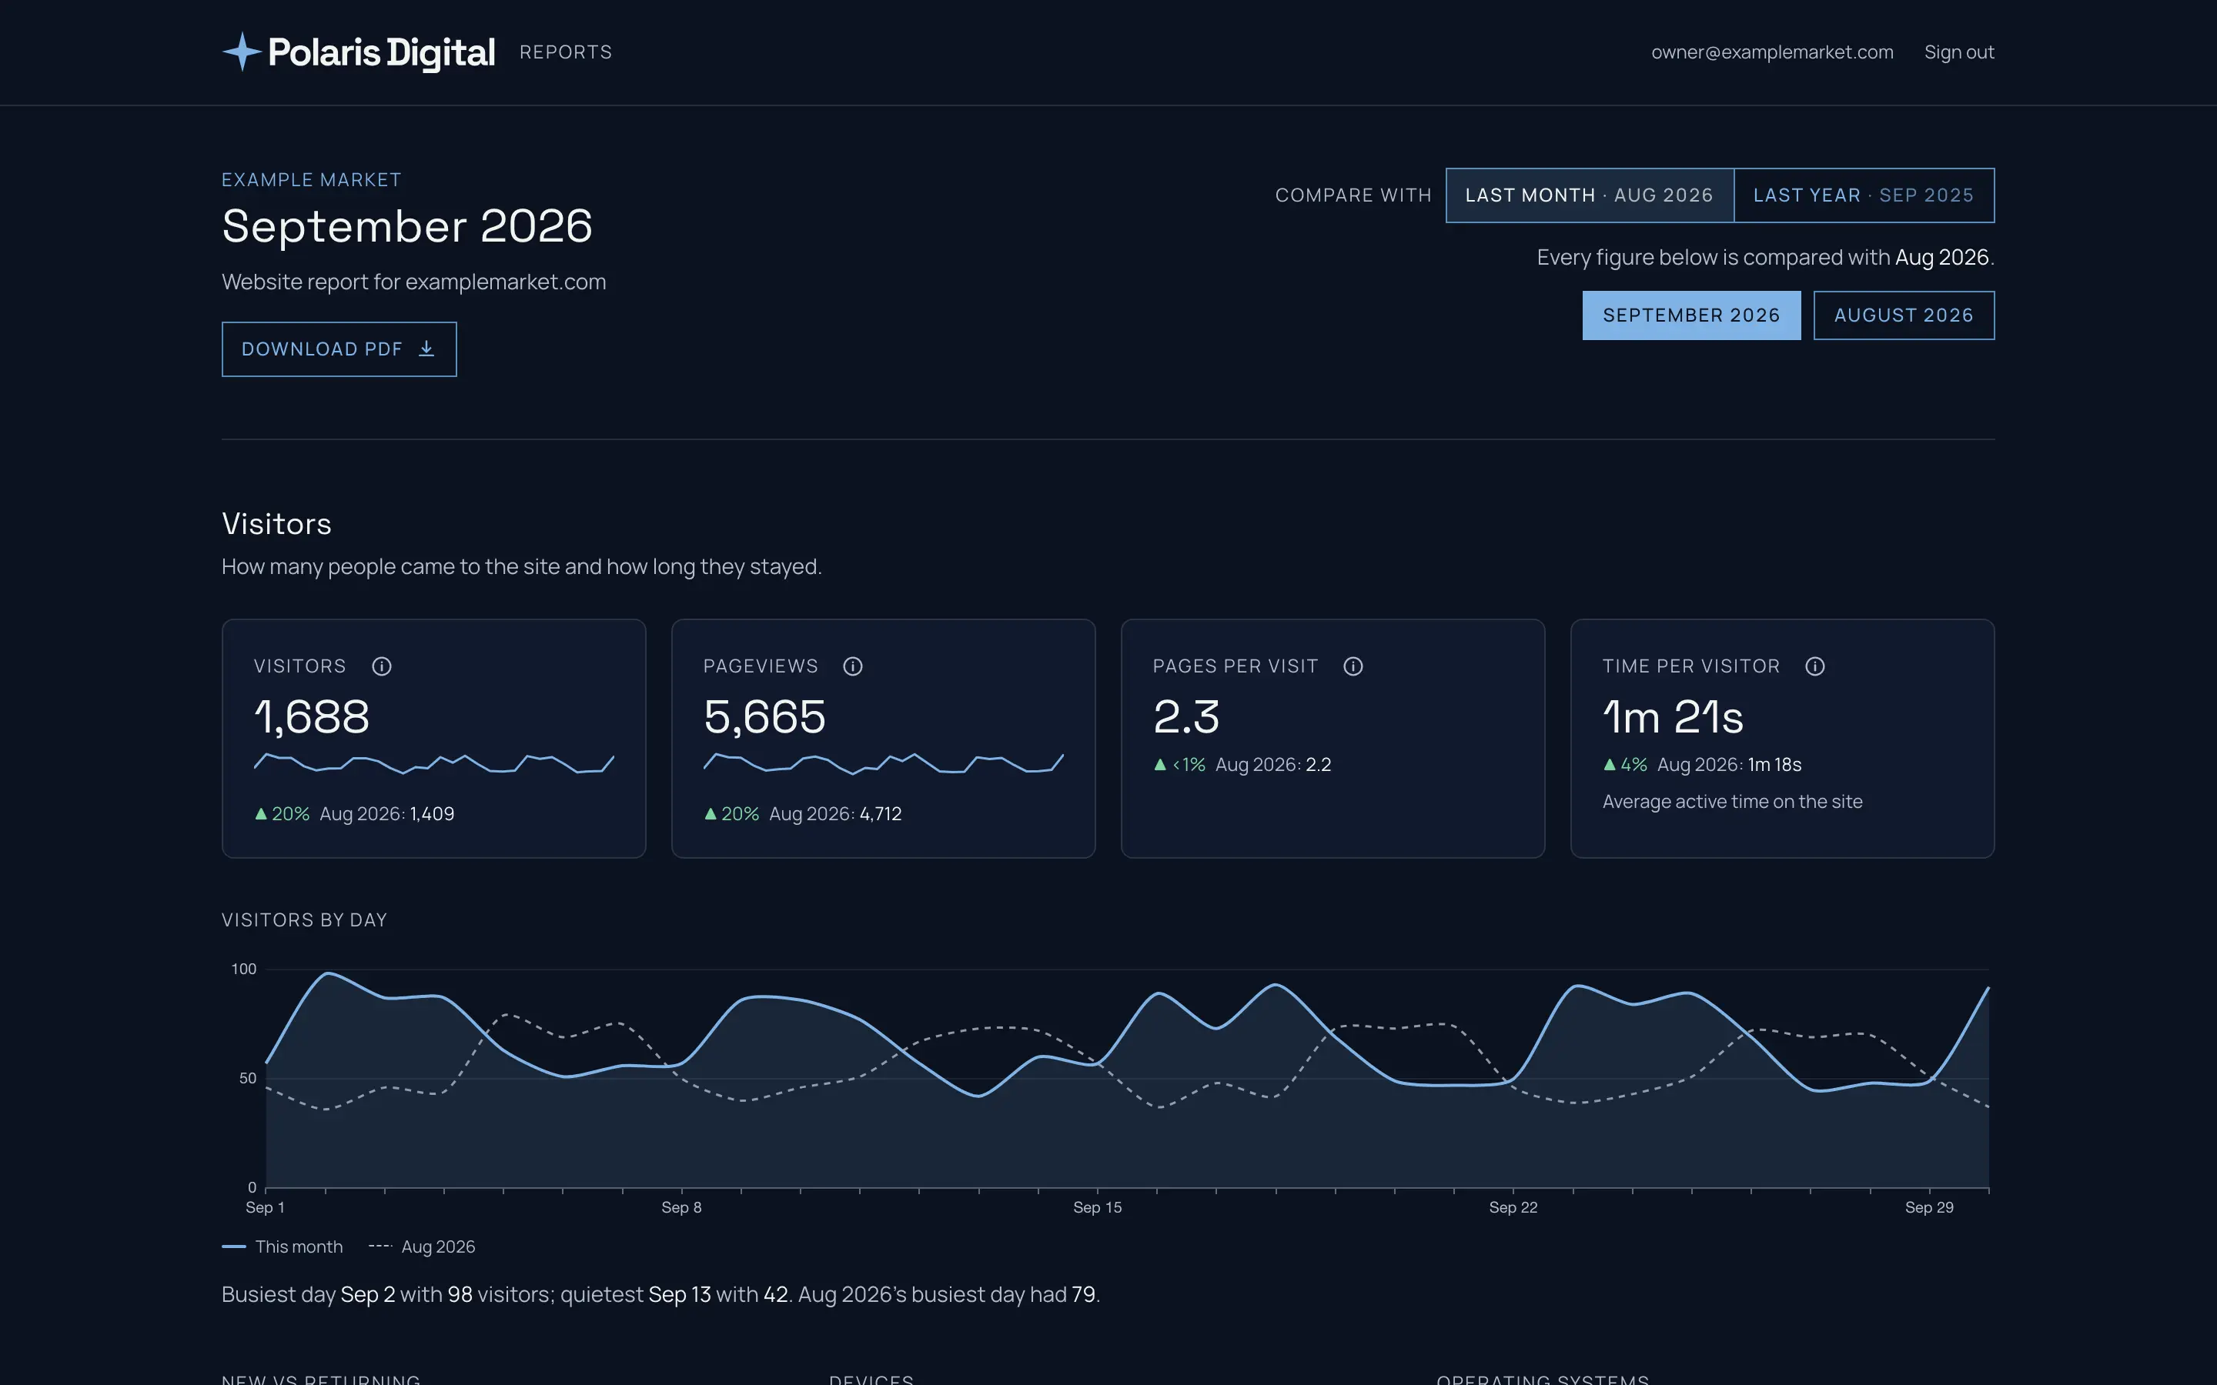The image size is (2217, 1385).
Task: Click 'Aug 2026: 4,712' comparison text
Action: tap(835, 813)
